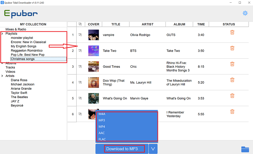
Task: Delete the Take Two track
Action: click(232, 48)
